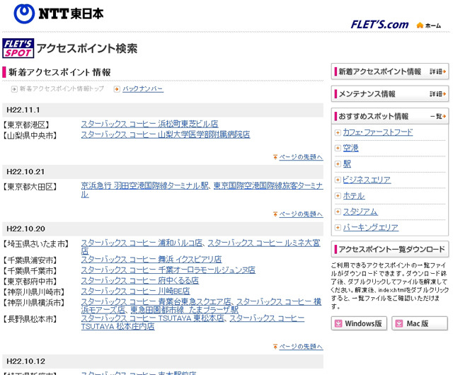The image size is (453, 375).
Task: Open 東急田園都市線 たまプラーザ駅 link
Action: pyautogui.click(x=184, y=310)
